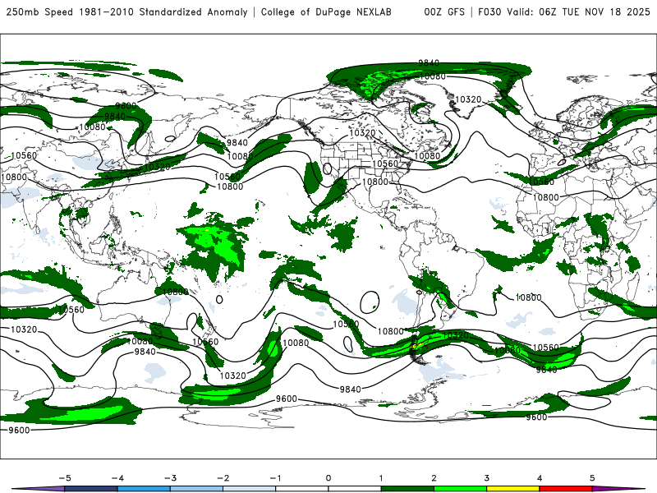Click the purple arrow tip past 5 on colorbar
Image resolution: width=657 pixels, height=493 pixels.
pyautogui.click(x=620, y=489)
